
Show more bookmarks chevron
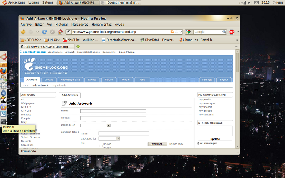(x=237, y=40)
